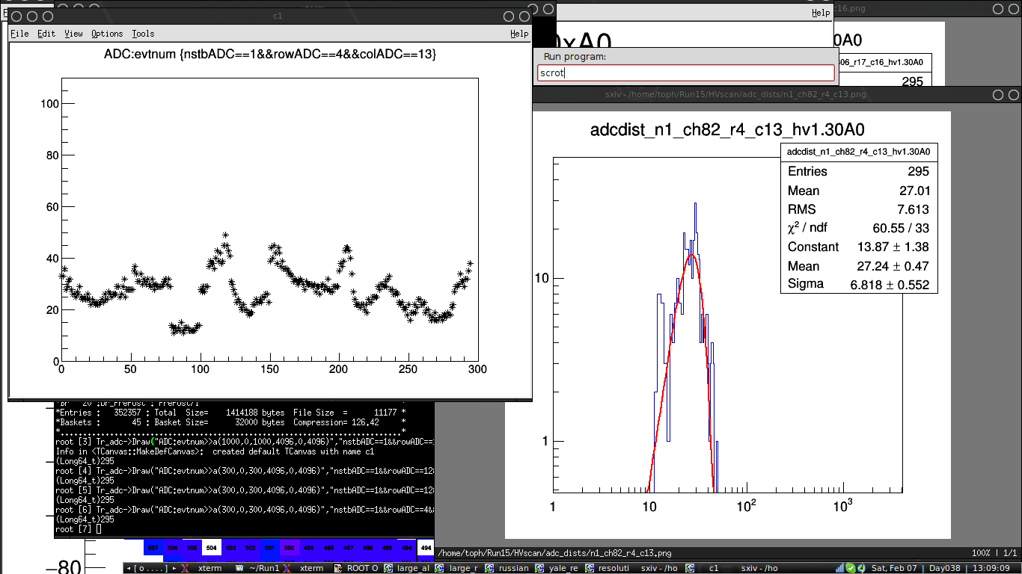Open the View menu in c1 canvas
The height and width of the screenshot is (574, 1022).
[x=73, y=34]
